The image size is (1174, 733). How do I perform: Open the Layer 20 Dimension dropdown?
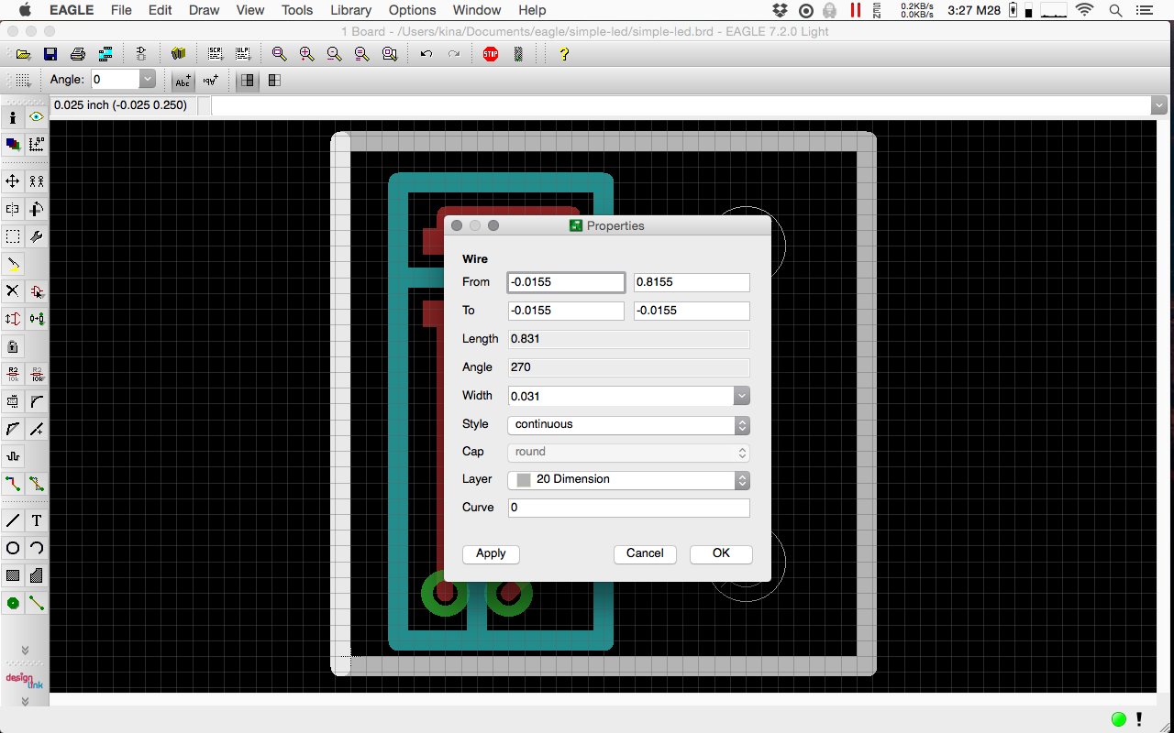coord(628,479)
